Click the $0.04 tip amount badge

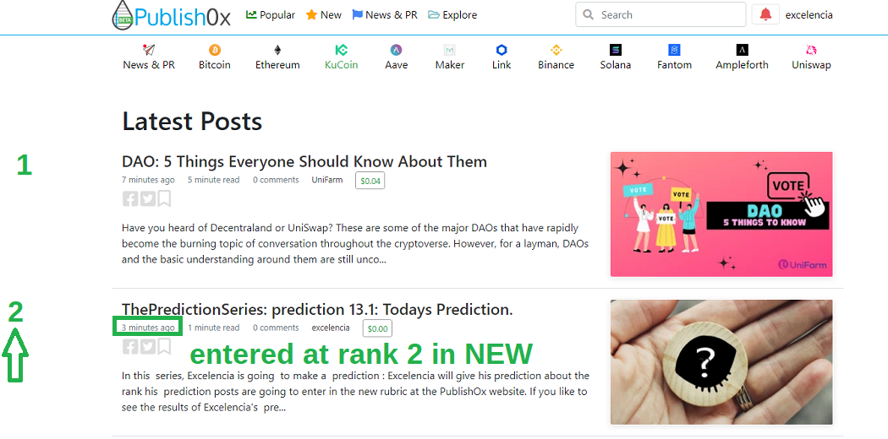(x=370, y=181)
